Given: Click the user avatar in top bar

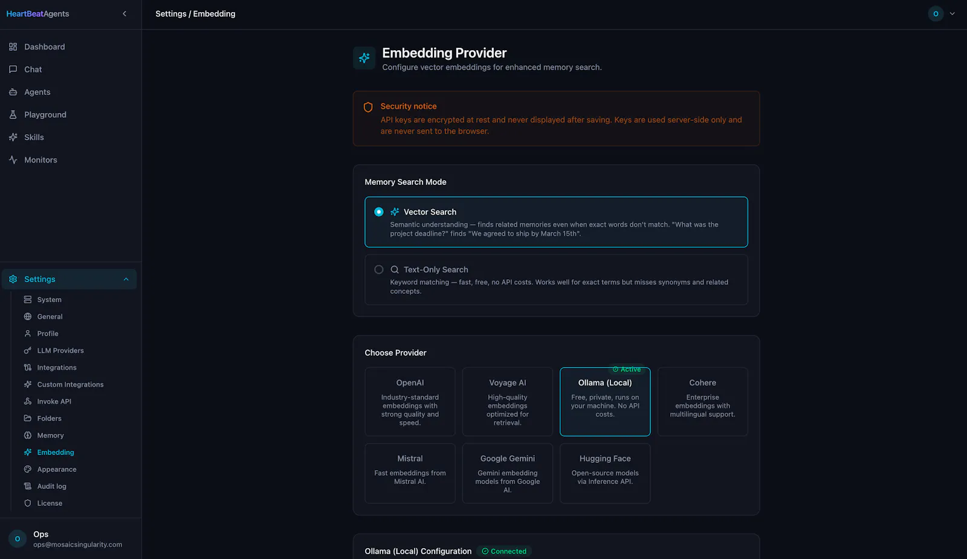Looking at the screenshot, I should [x=936, y=14].
